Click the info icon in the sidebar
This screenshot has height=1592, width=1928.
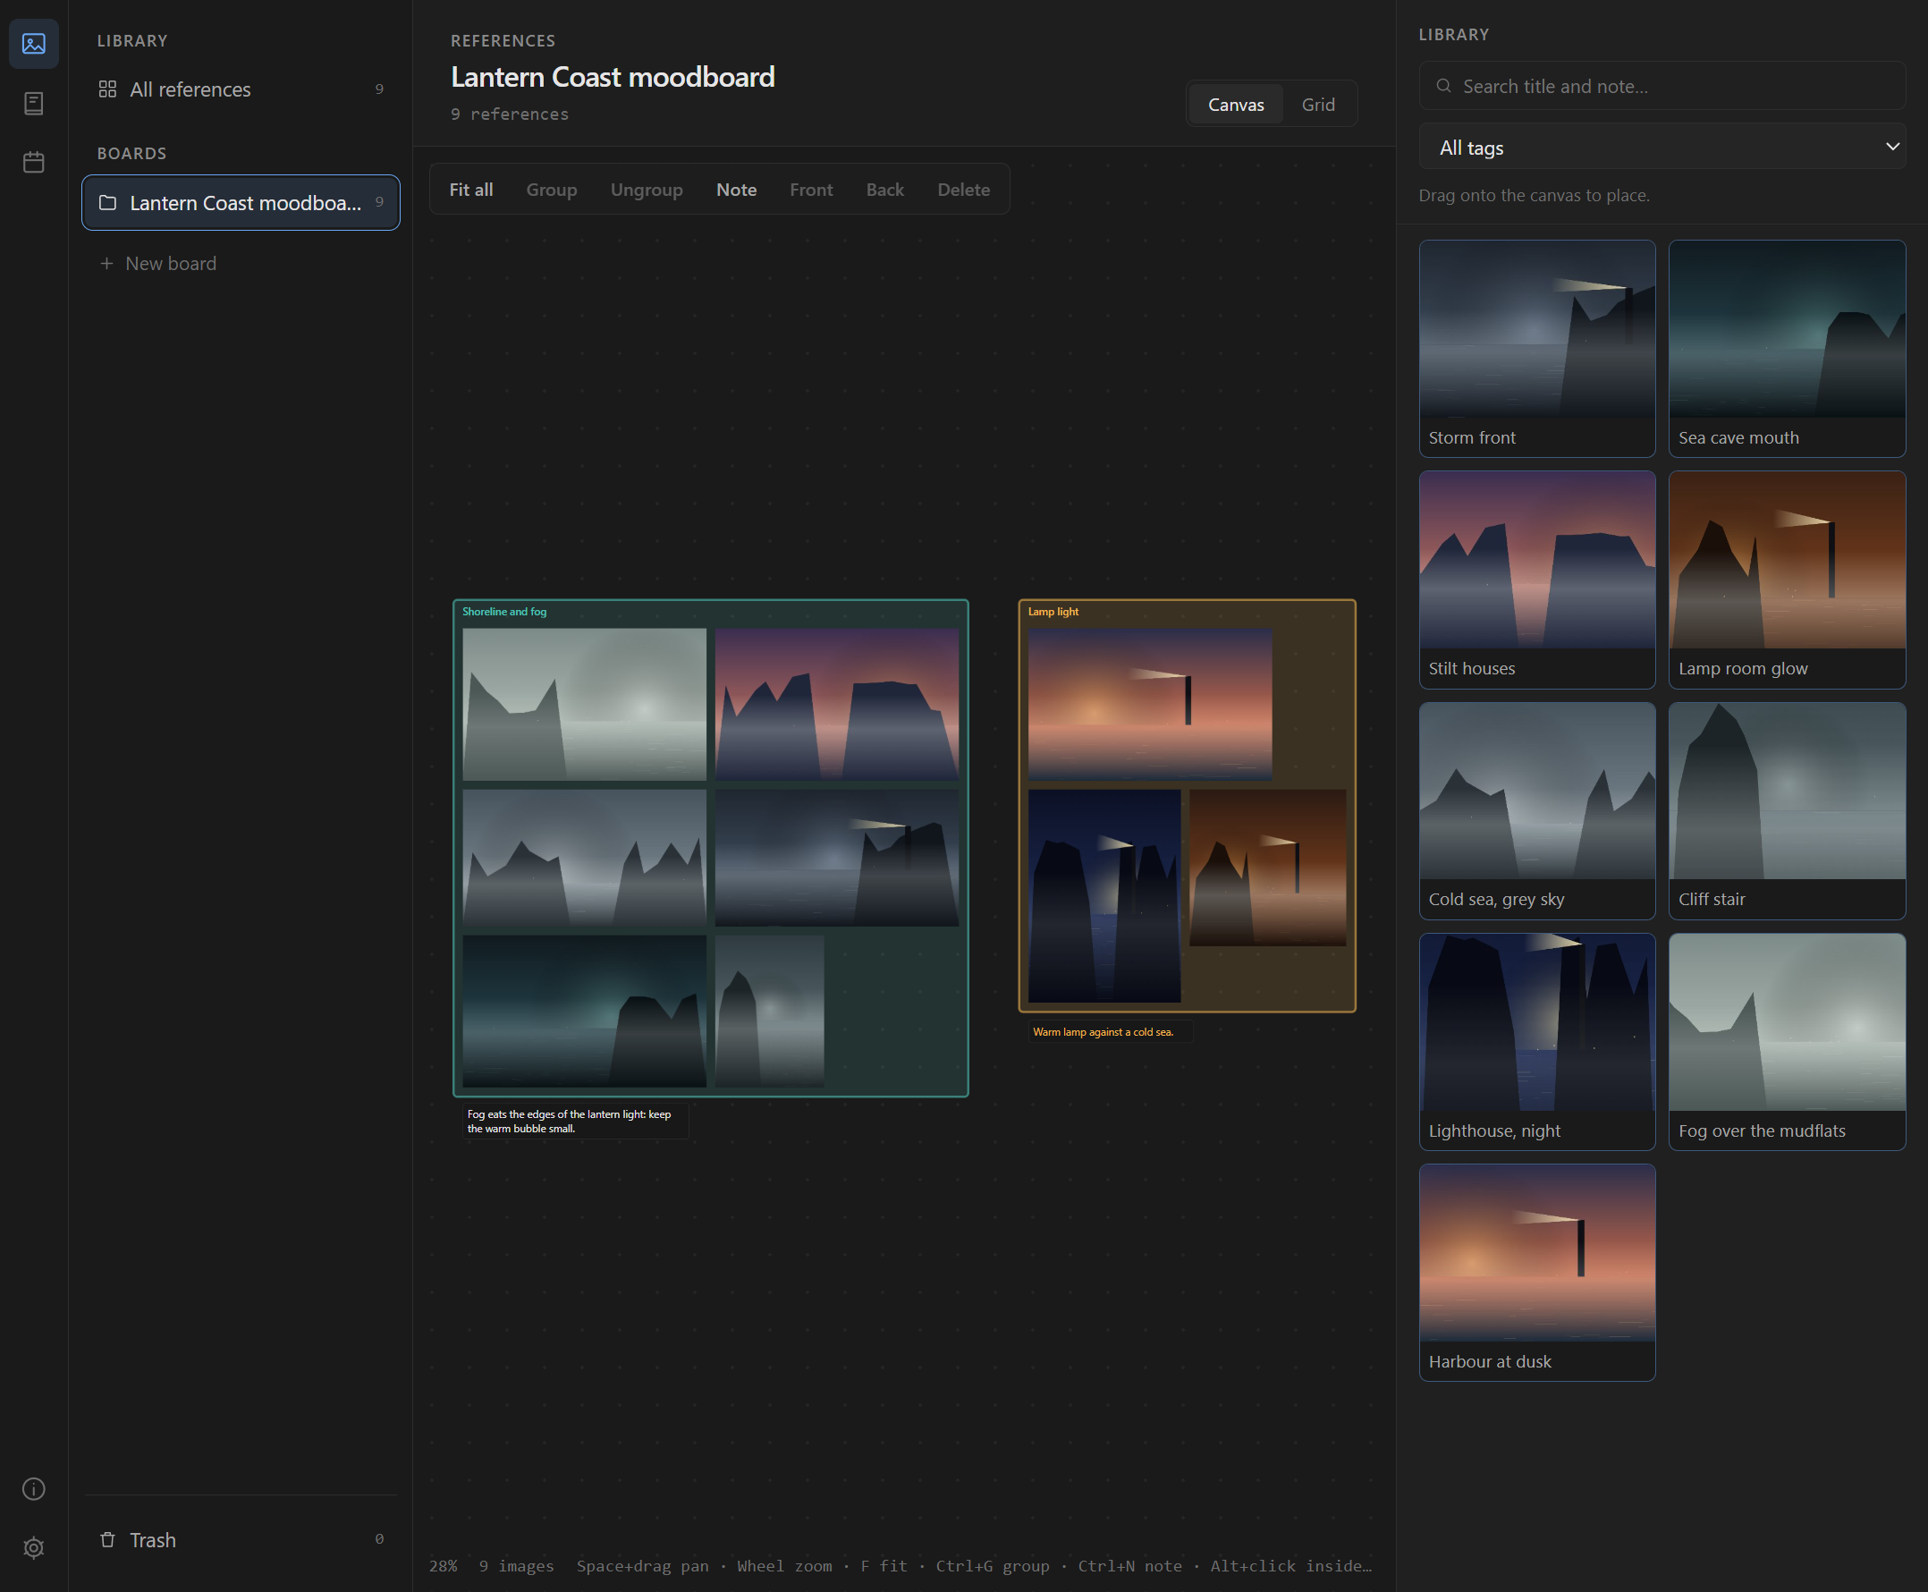click(x=34, y=1488)
